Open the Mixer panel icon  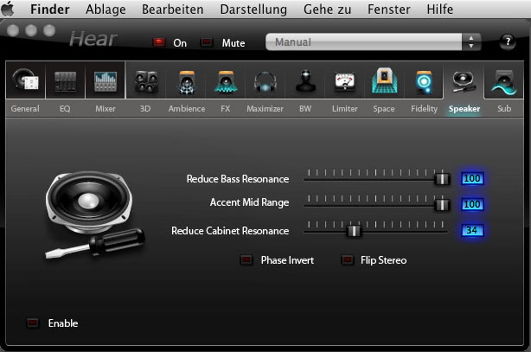pos(105,81)
